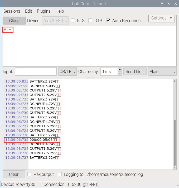This screenshot has width=179, height=188.
Task: Decrease Char delay with down arrow
Action: pyautogui.click(x=119, y=74)
